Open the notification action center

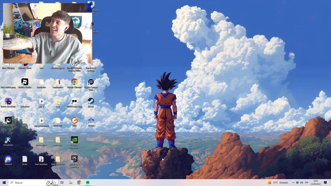[325, 183]
